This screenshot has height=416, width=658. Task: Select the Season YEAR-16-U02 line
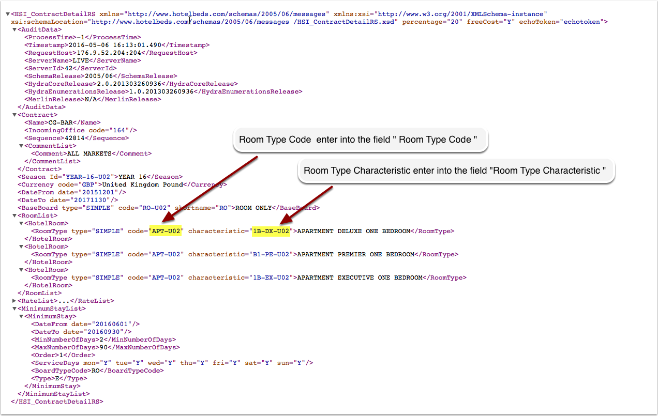click(x=100, y=177)
